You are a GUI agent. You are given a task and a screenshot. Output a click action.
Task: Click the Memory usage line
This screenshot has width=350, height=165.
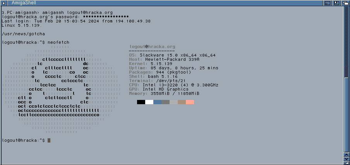(164, 93)
